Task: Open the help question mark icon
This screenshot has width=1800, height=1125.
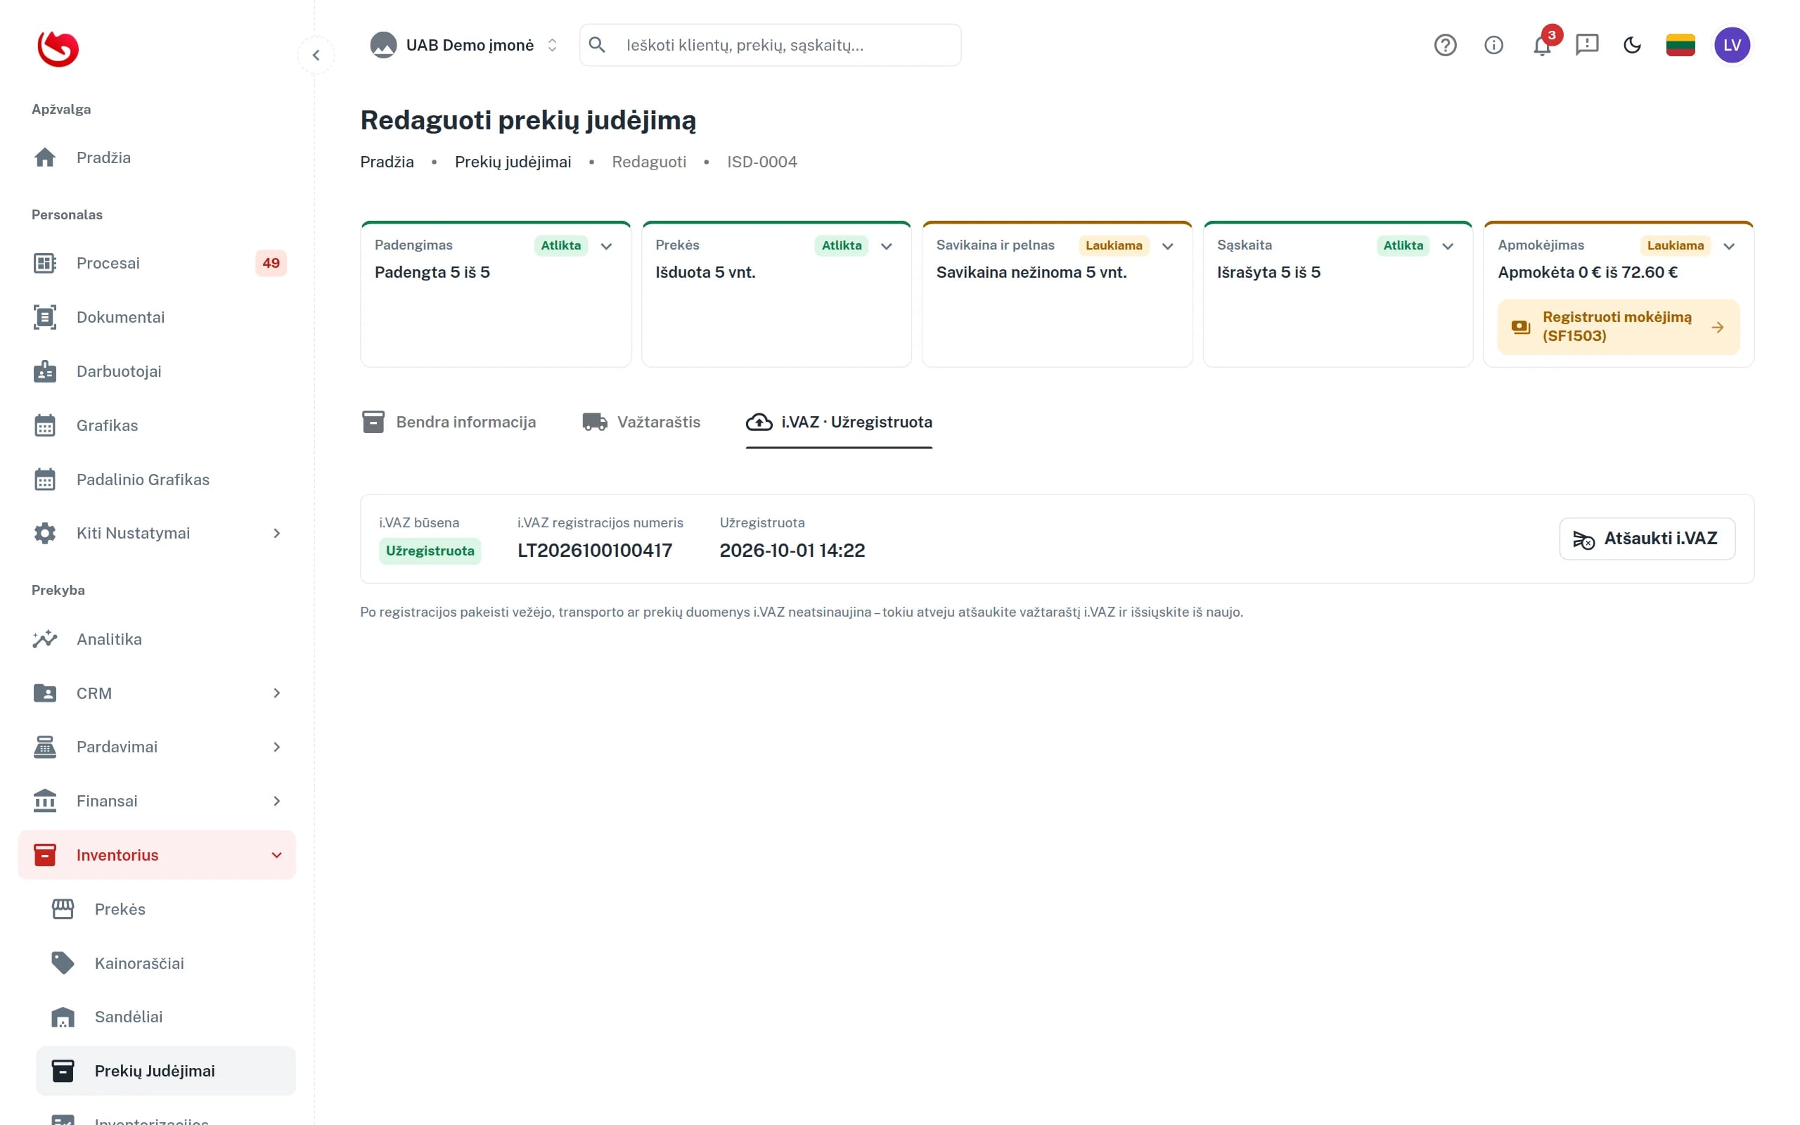Action: pyautogui.click(x=1444, y=46)
